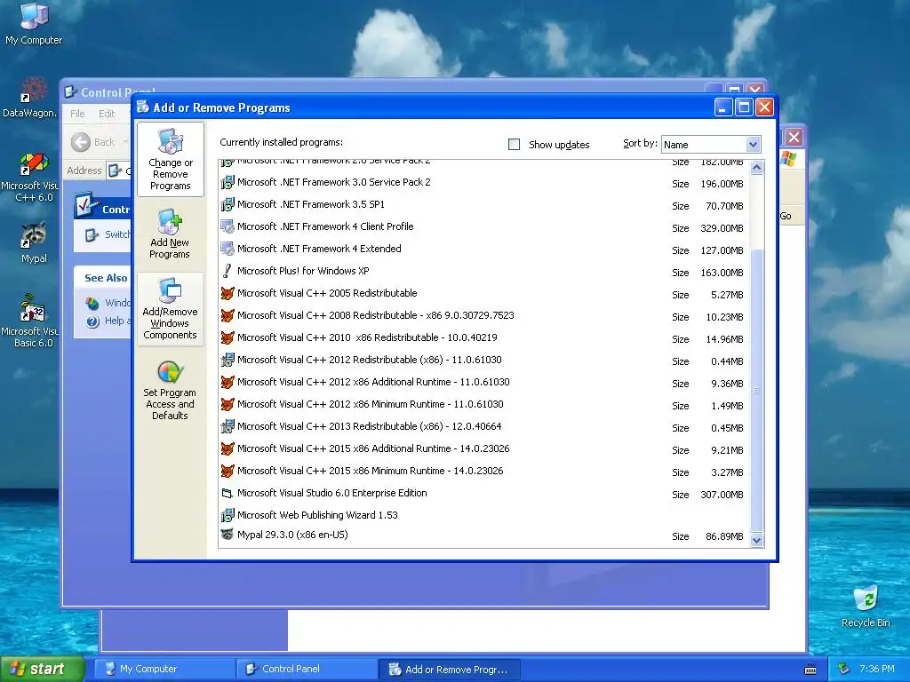Select Microsoft Plus! for Windows XP entry
The width and height of the screenshot is (910, 682).
pyautogui.click(x=484, y=272)
